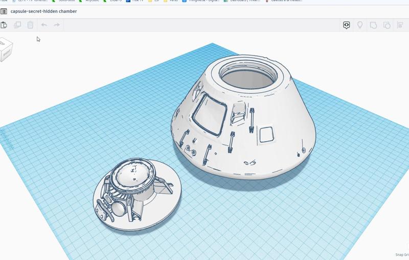This screenshot has width=409, height=260.
Task: Click the Notes pin icon
Action: [360, 25]
